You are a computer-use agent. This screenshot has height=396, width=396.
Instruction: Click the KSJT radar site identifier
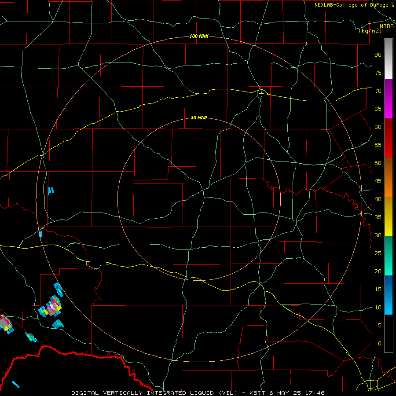(258, 393)
